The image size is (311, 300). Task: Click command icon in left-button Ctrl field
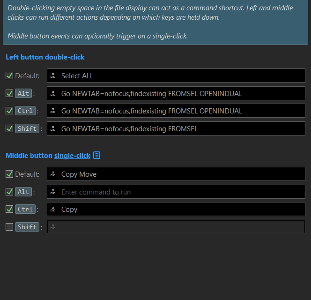pos(53,111)
